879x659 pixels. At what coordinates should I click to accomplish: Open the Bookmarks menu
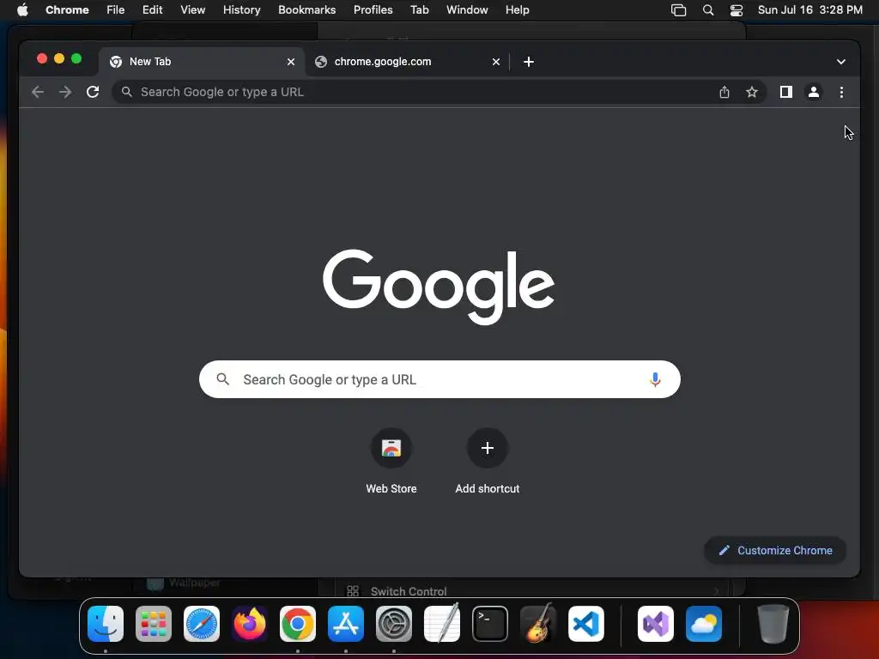coord(306,10)
